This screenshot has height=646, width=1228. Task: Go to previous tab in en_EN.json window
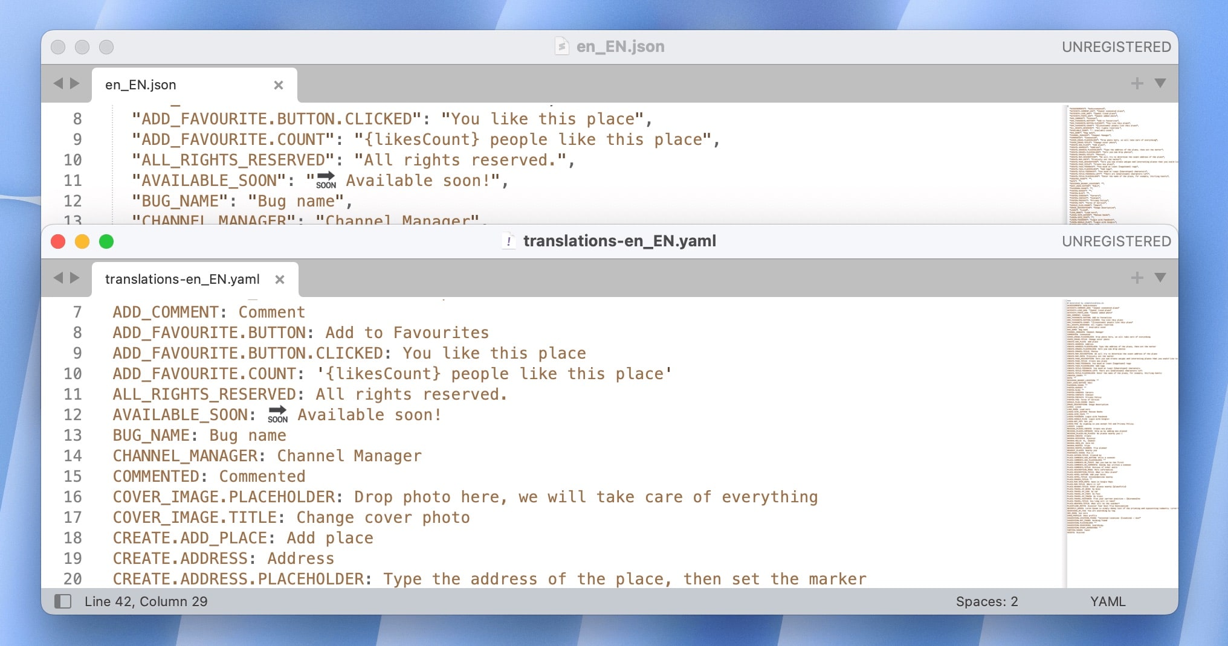58,83
